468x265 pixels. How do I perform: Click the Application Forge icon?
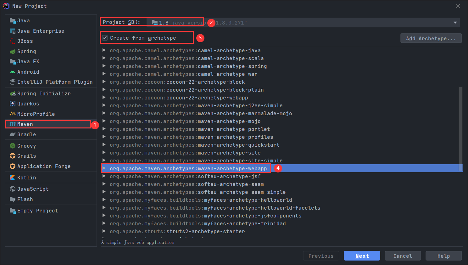(13, 166)
